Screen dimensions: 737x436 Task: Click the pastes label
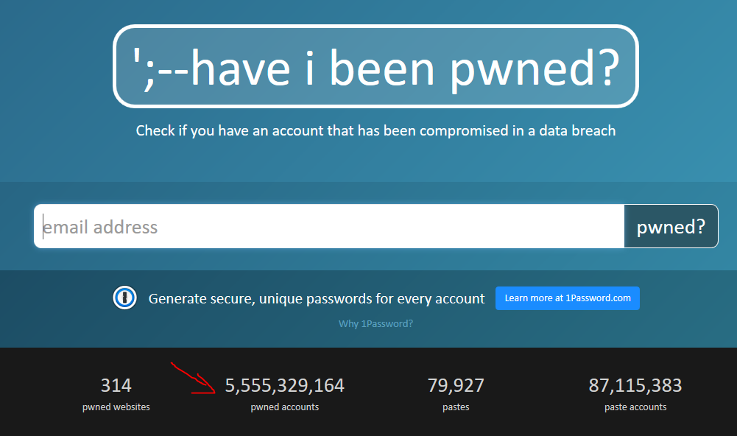456,407
